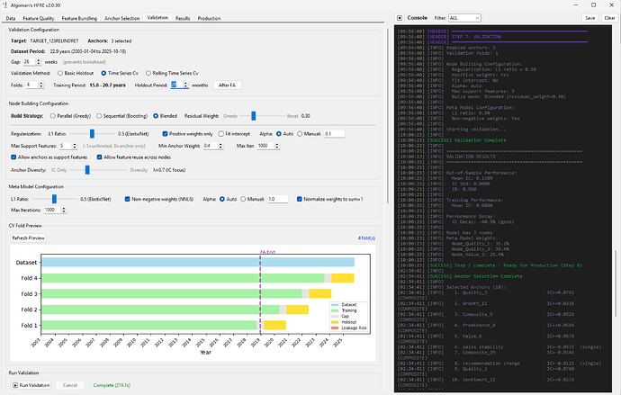Click the app icon in title bar
The width and height of the screenshot is (621, 395).
pos(4,5)
